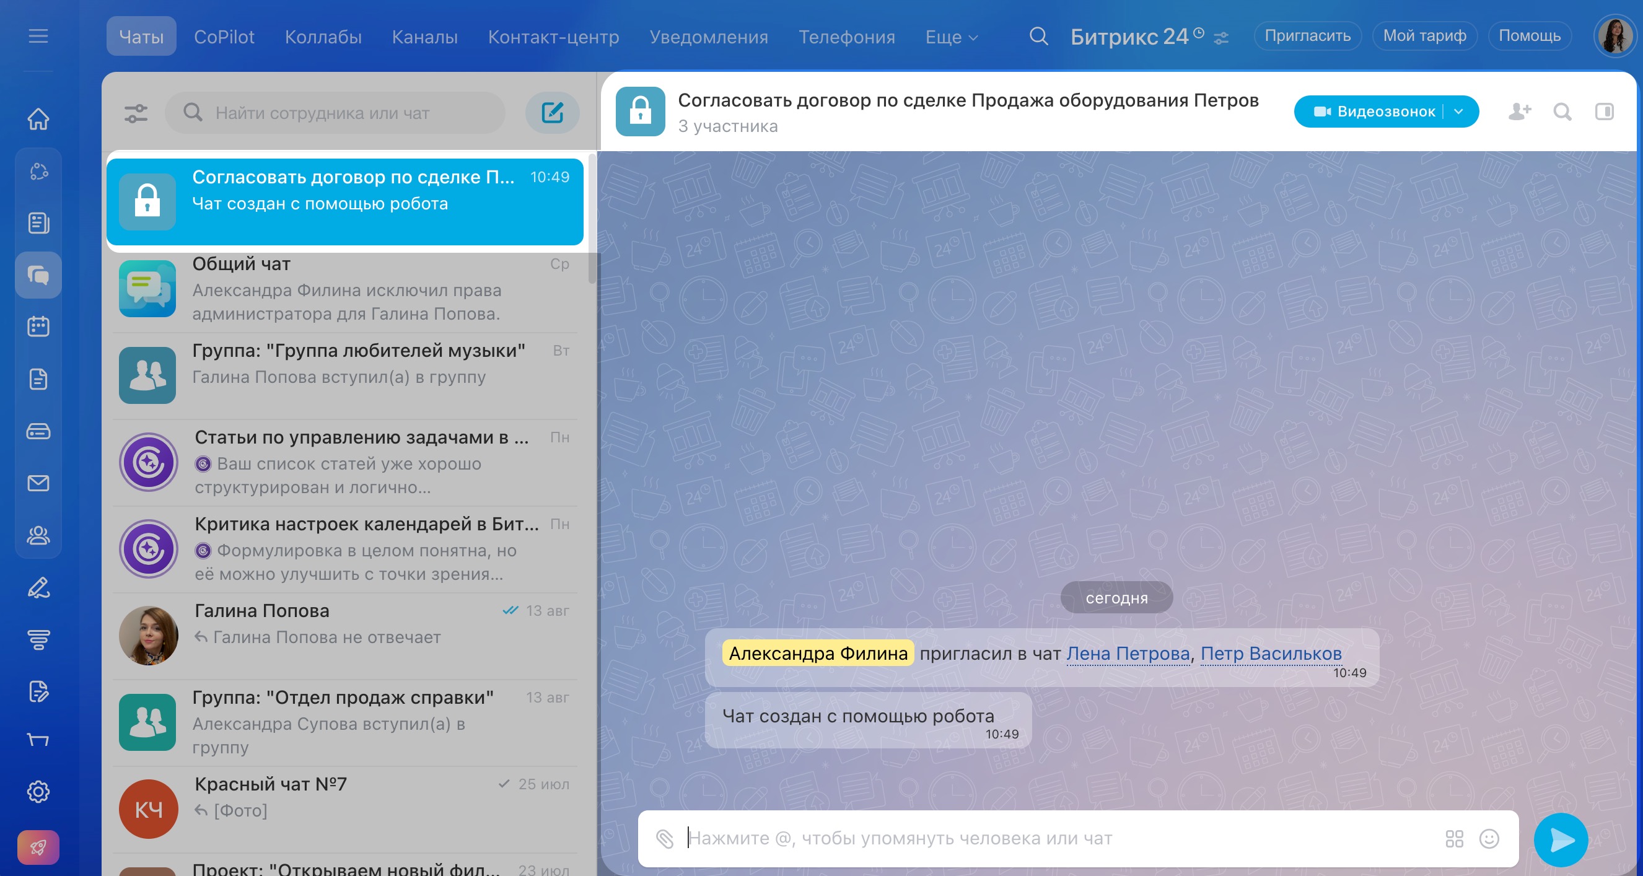This screenshot has width=1643, height=876.
Task: Switch to the CoPilot tab
Action: tap(224, 37)
